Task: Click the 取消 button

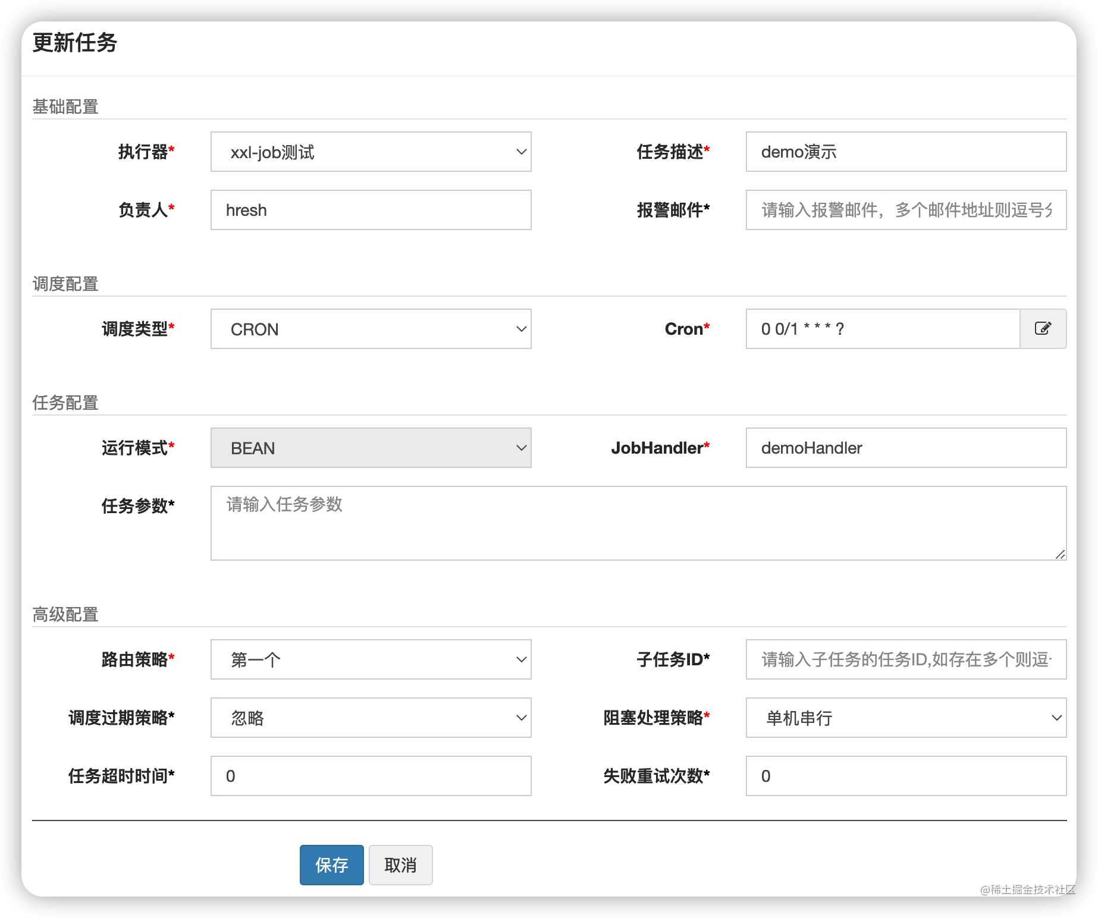Action: tap(401, 865)
